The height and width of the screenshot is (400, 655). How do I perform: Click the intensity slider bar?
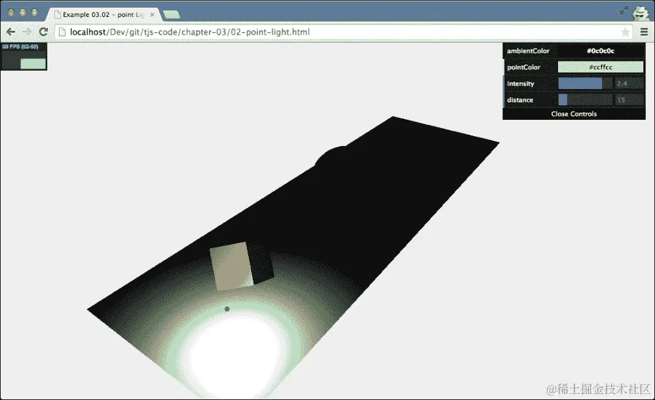pyautogui.click(x=580, y=83)
